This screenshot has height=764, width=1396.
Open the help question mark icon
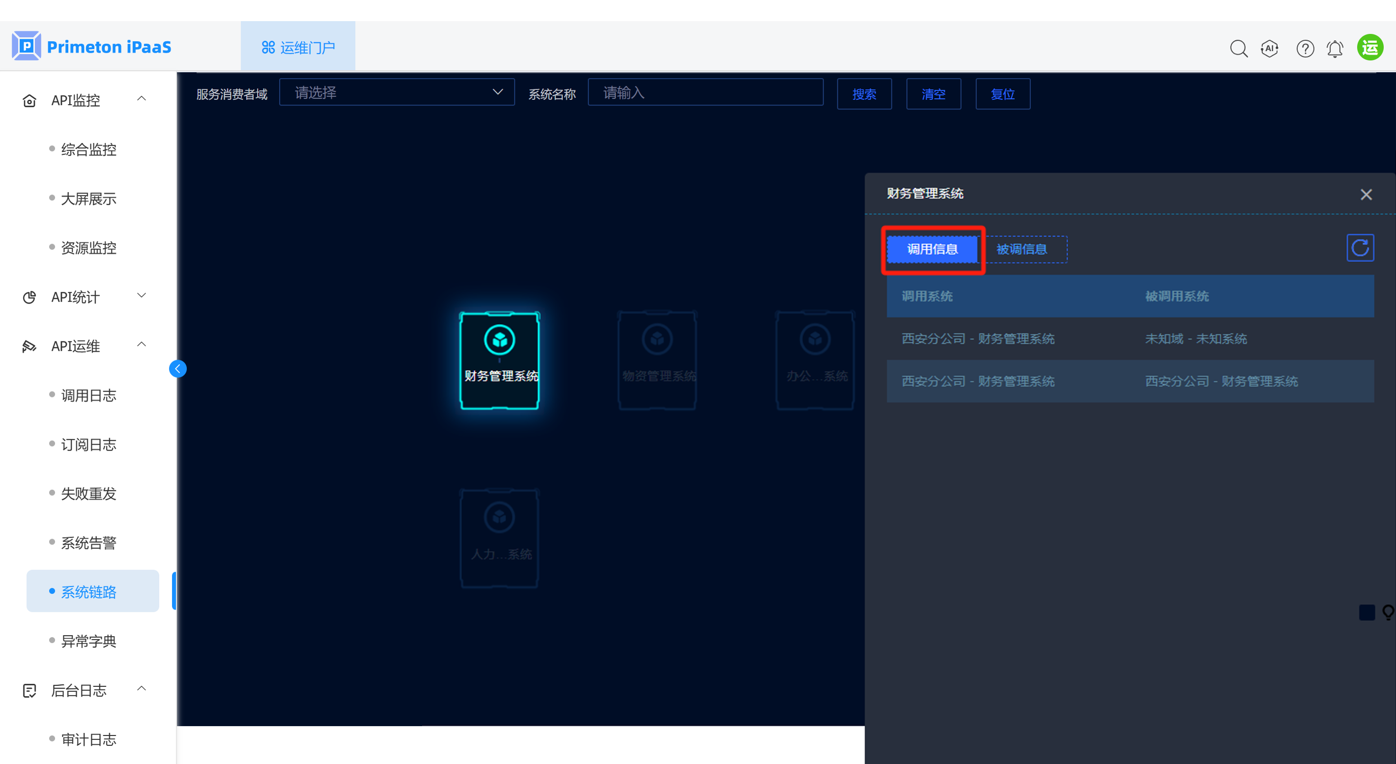coord(1305,49)
